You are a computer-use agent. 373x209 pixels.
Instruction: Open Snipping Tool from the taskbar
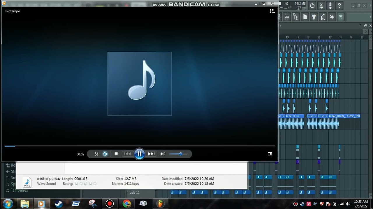click(92, 204)
